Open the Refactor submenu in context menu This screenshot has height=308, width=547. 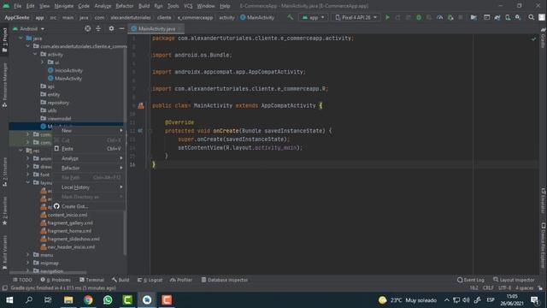[89, 168]
